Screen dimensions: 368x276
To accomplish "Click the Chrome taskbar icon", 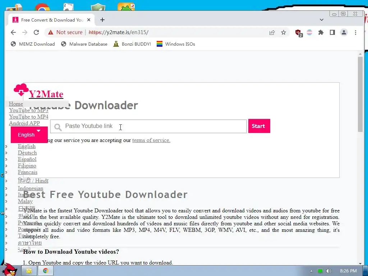I will point(46,271).
